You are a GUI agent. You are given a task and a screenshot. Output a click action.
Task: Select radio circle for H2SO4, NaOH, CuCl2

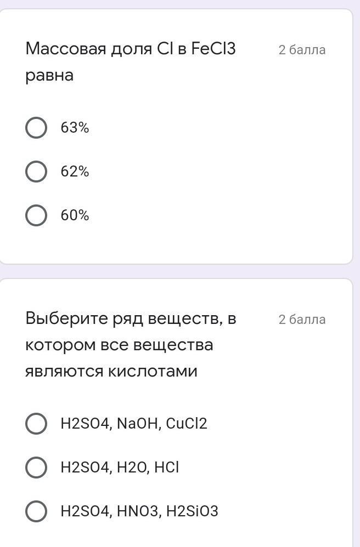[36, 424]
